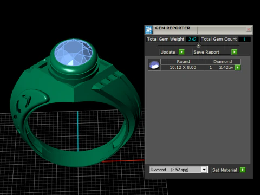
Task: Click the gem quantity cell showing 1
Action: pos(211,67)
